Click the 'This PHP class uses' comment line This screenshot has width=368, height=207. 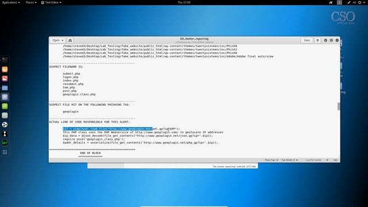143,132
